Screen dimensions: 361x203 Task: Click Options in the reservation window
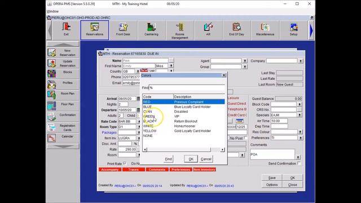pos(272,185)
